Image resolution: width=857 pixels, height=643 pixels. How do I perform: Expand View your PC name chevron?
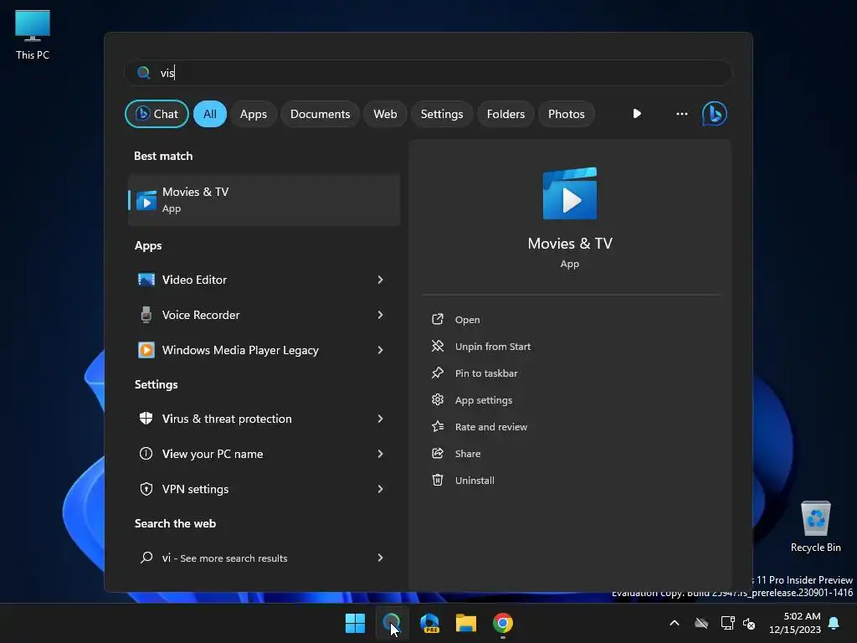380,454
